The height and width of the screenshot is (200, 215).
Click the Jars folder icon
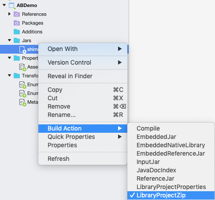(17, 40)
